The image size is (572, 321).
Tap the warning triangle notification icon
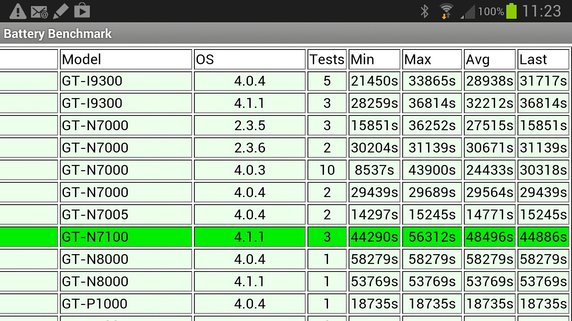click(17, 11)
